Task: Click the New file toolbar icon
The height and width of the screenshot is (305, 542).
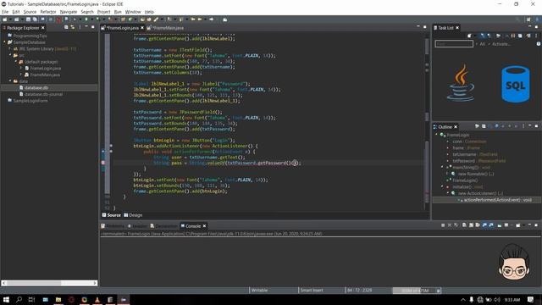Action: click(4, 19)
